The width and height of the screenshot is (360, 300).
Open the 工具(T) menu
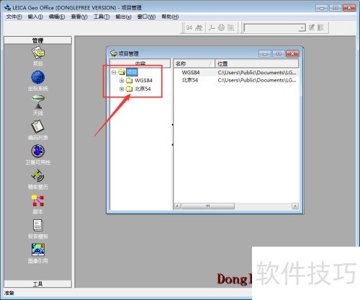click(x=102, y=17)
